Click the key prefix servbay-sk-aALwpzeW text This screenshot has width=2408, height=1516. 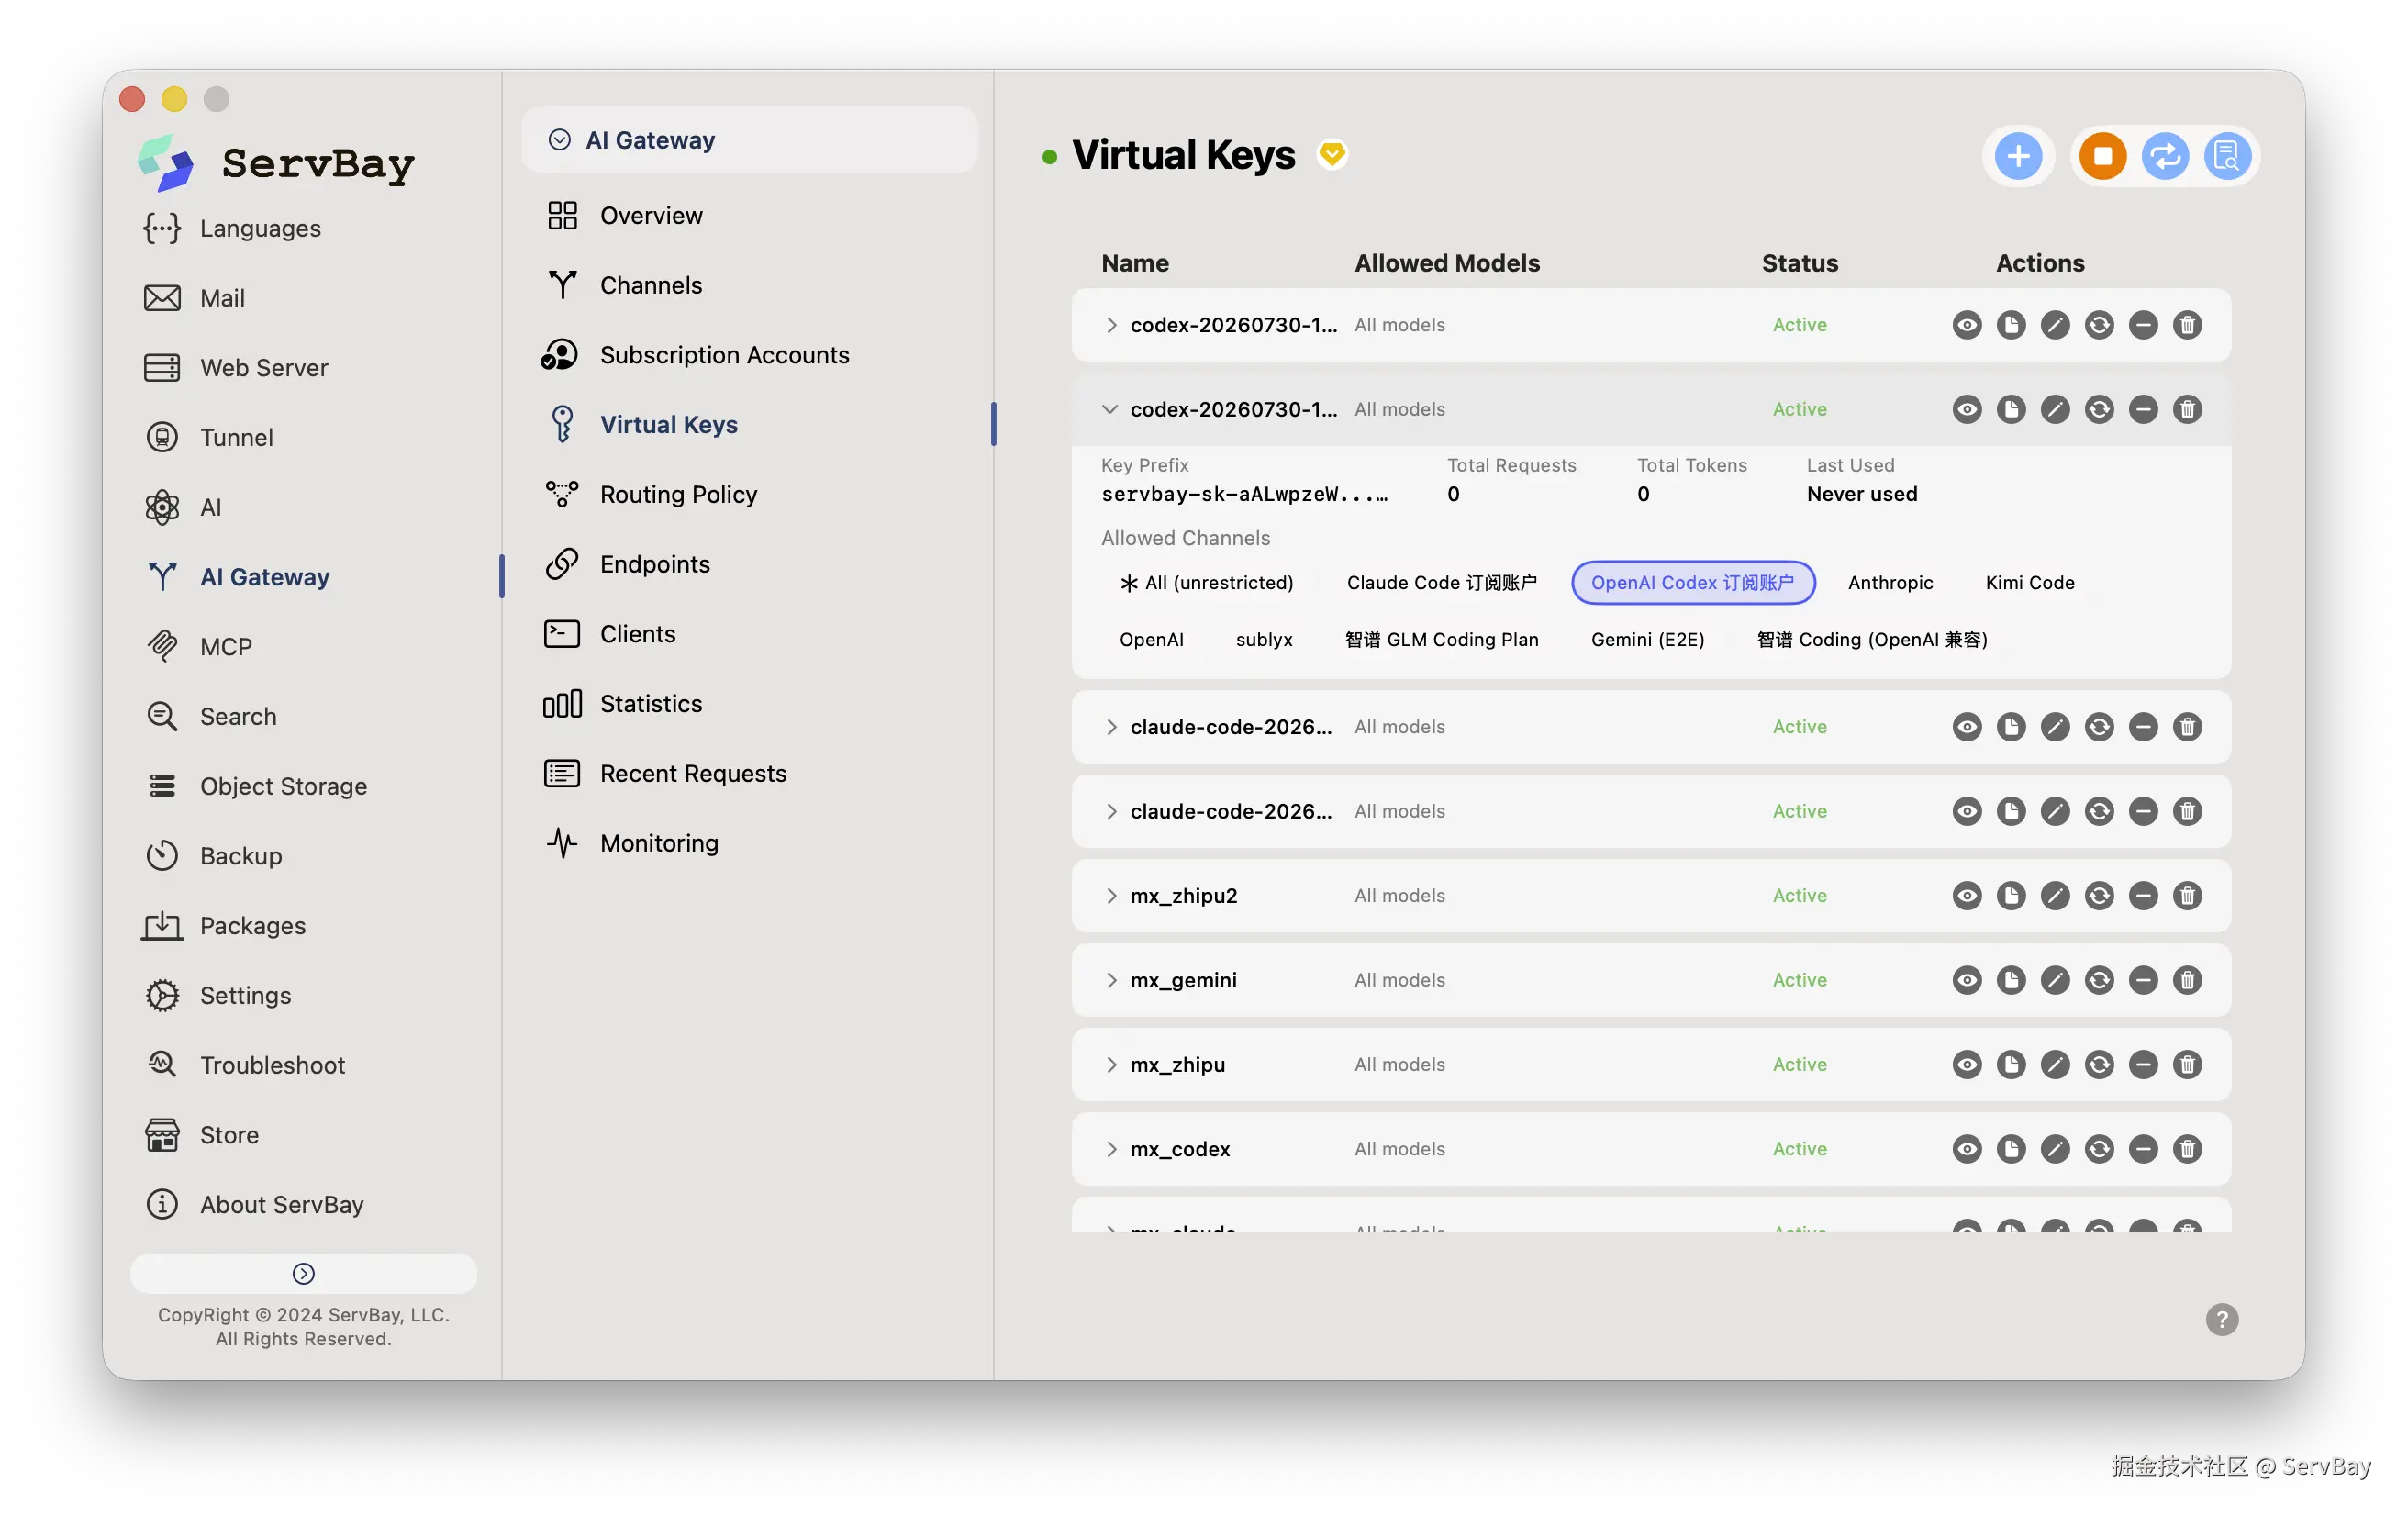[x=1244, y=494]
